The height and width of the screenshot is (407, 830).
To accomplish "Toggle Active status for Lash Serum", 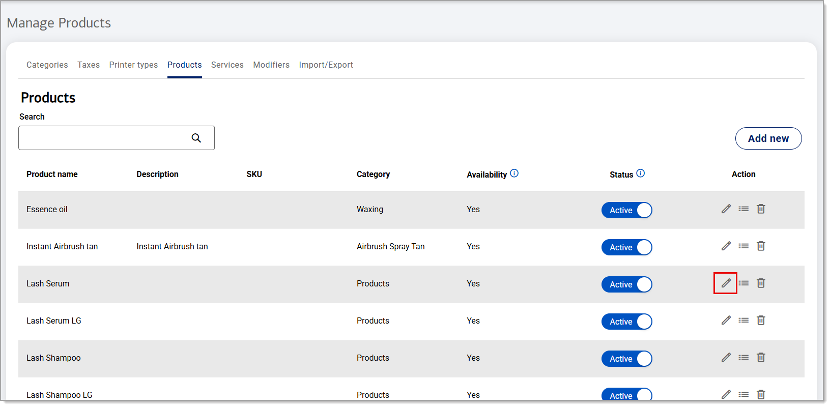I will pyautogui.click(x=627, y=284).
